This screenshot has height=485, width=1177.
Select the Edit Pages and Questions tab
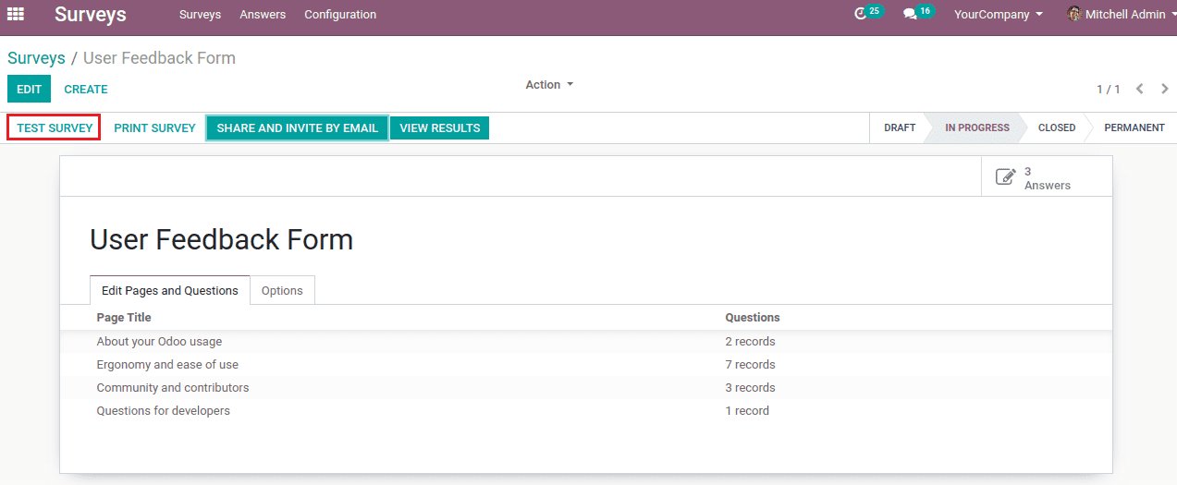click(x=170, y=290)
